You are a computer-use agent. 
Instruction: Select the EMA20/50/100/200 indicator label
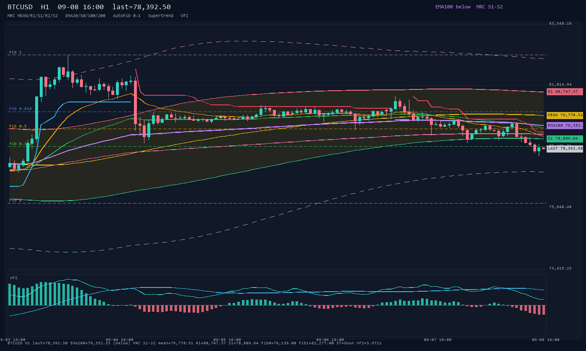85,16
